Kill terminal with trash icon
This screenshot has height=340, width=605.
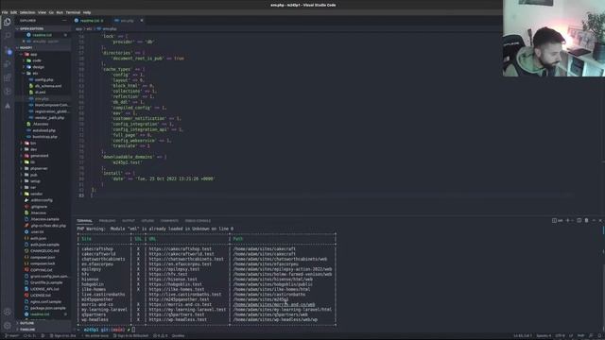[x=586, y=220]
